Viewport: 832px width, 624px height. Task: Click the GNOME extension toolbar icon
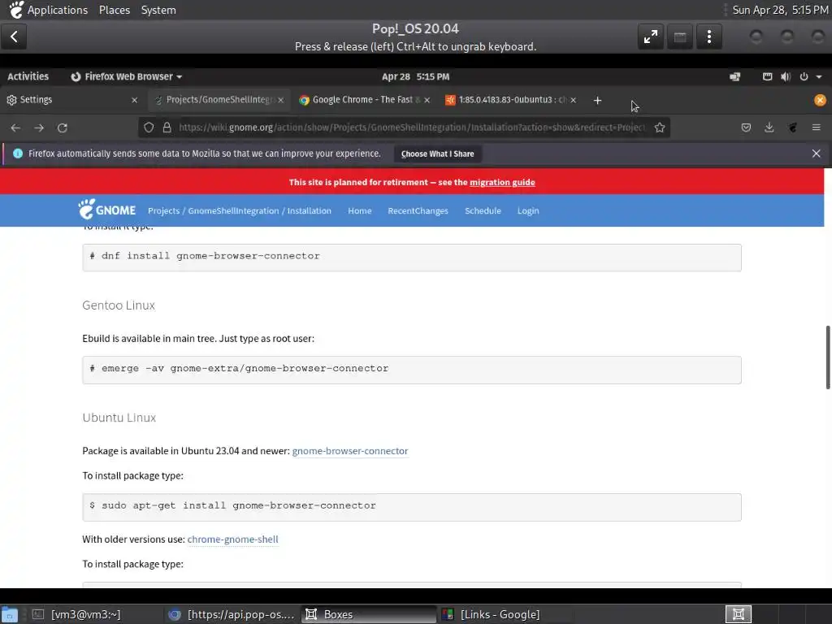[x=793, y=128]
